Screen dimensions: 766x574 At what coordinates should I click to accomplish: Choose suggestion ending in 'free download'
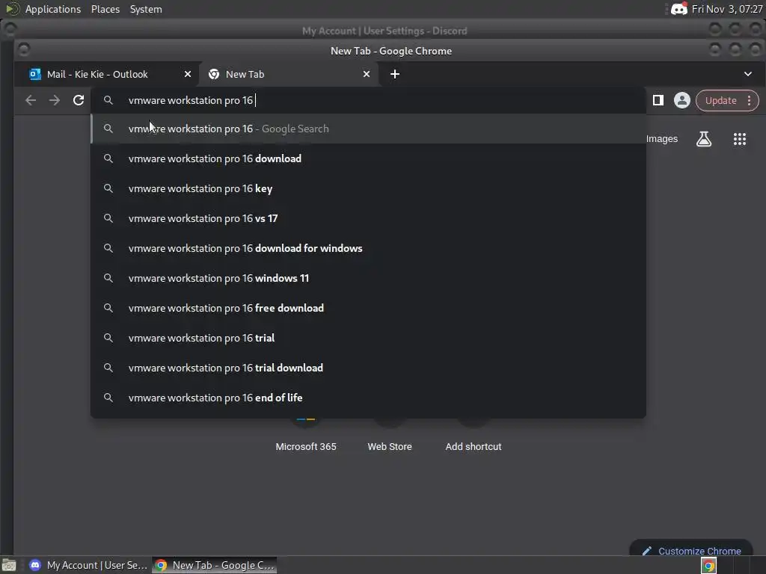pyautogui.click(x=368, y=308)
